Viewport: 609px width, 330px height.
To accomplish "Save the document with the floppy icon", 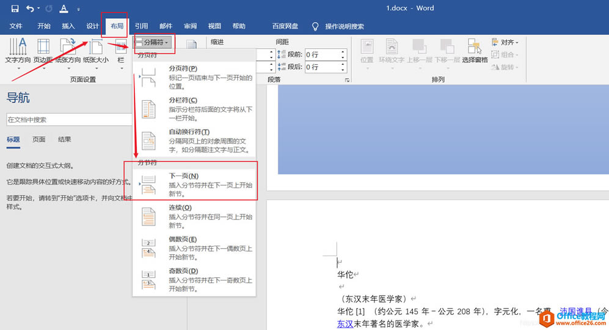I will coord(15,8).
